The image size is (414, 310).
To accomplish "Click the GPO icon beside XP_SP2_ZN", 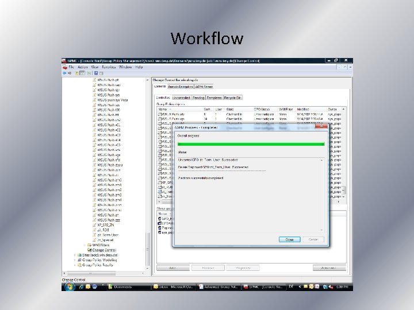I will click(x=94, y=225).
